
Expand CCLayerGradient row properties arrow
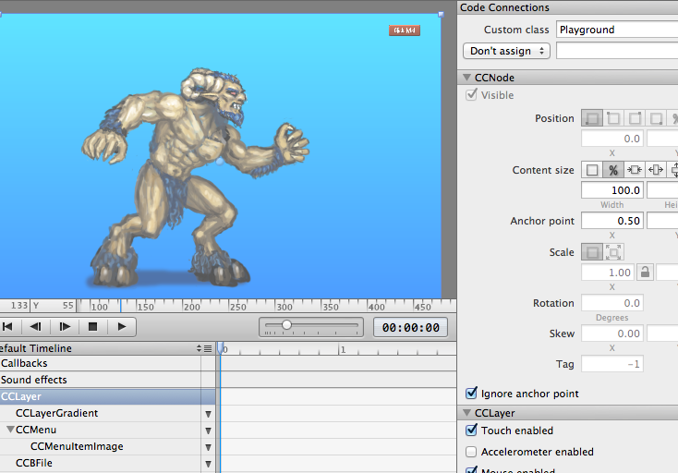(x=208, y=414)
